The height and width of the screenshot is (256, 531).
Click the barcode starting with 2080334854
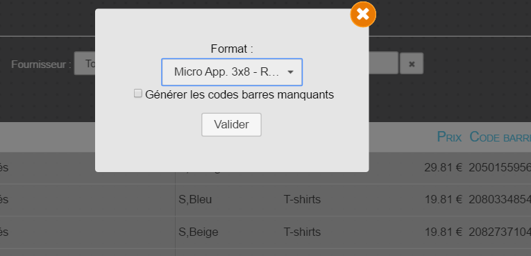pyautogui.click(x=500, y=199)
